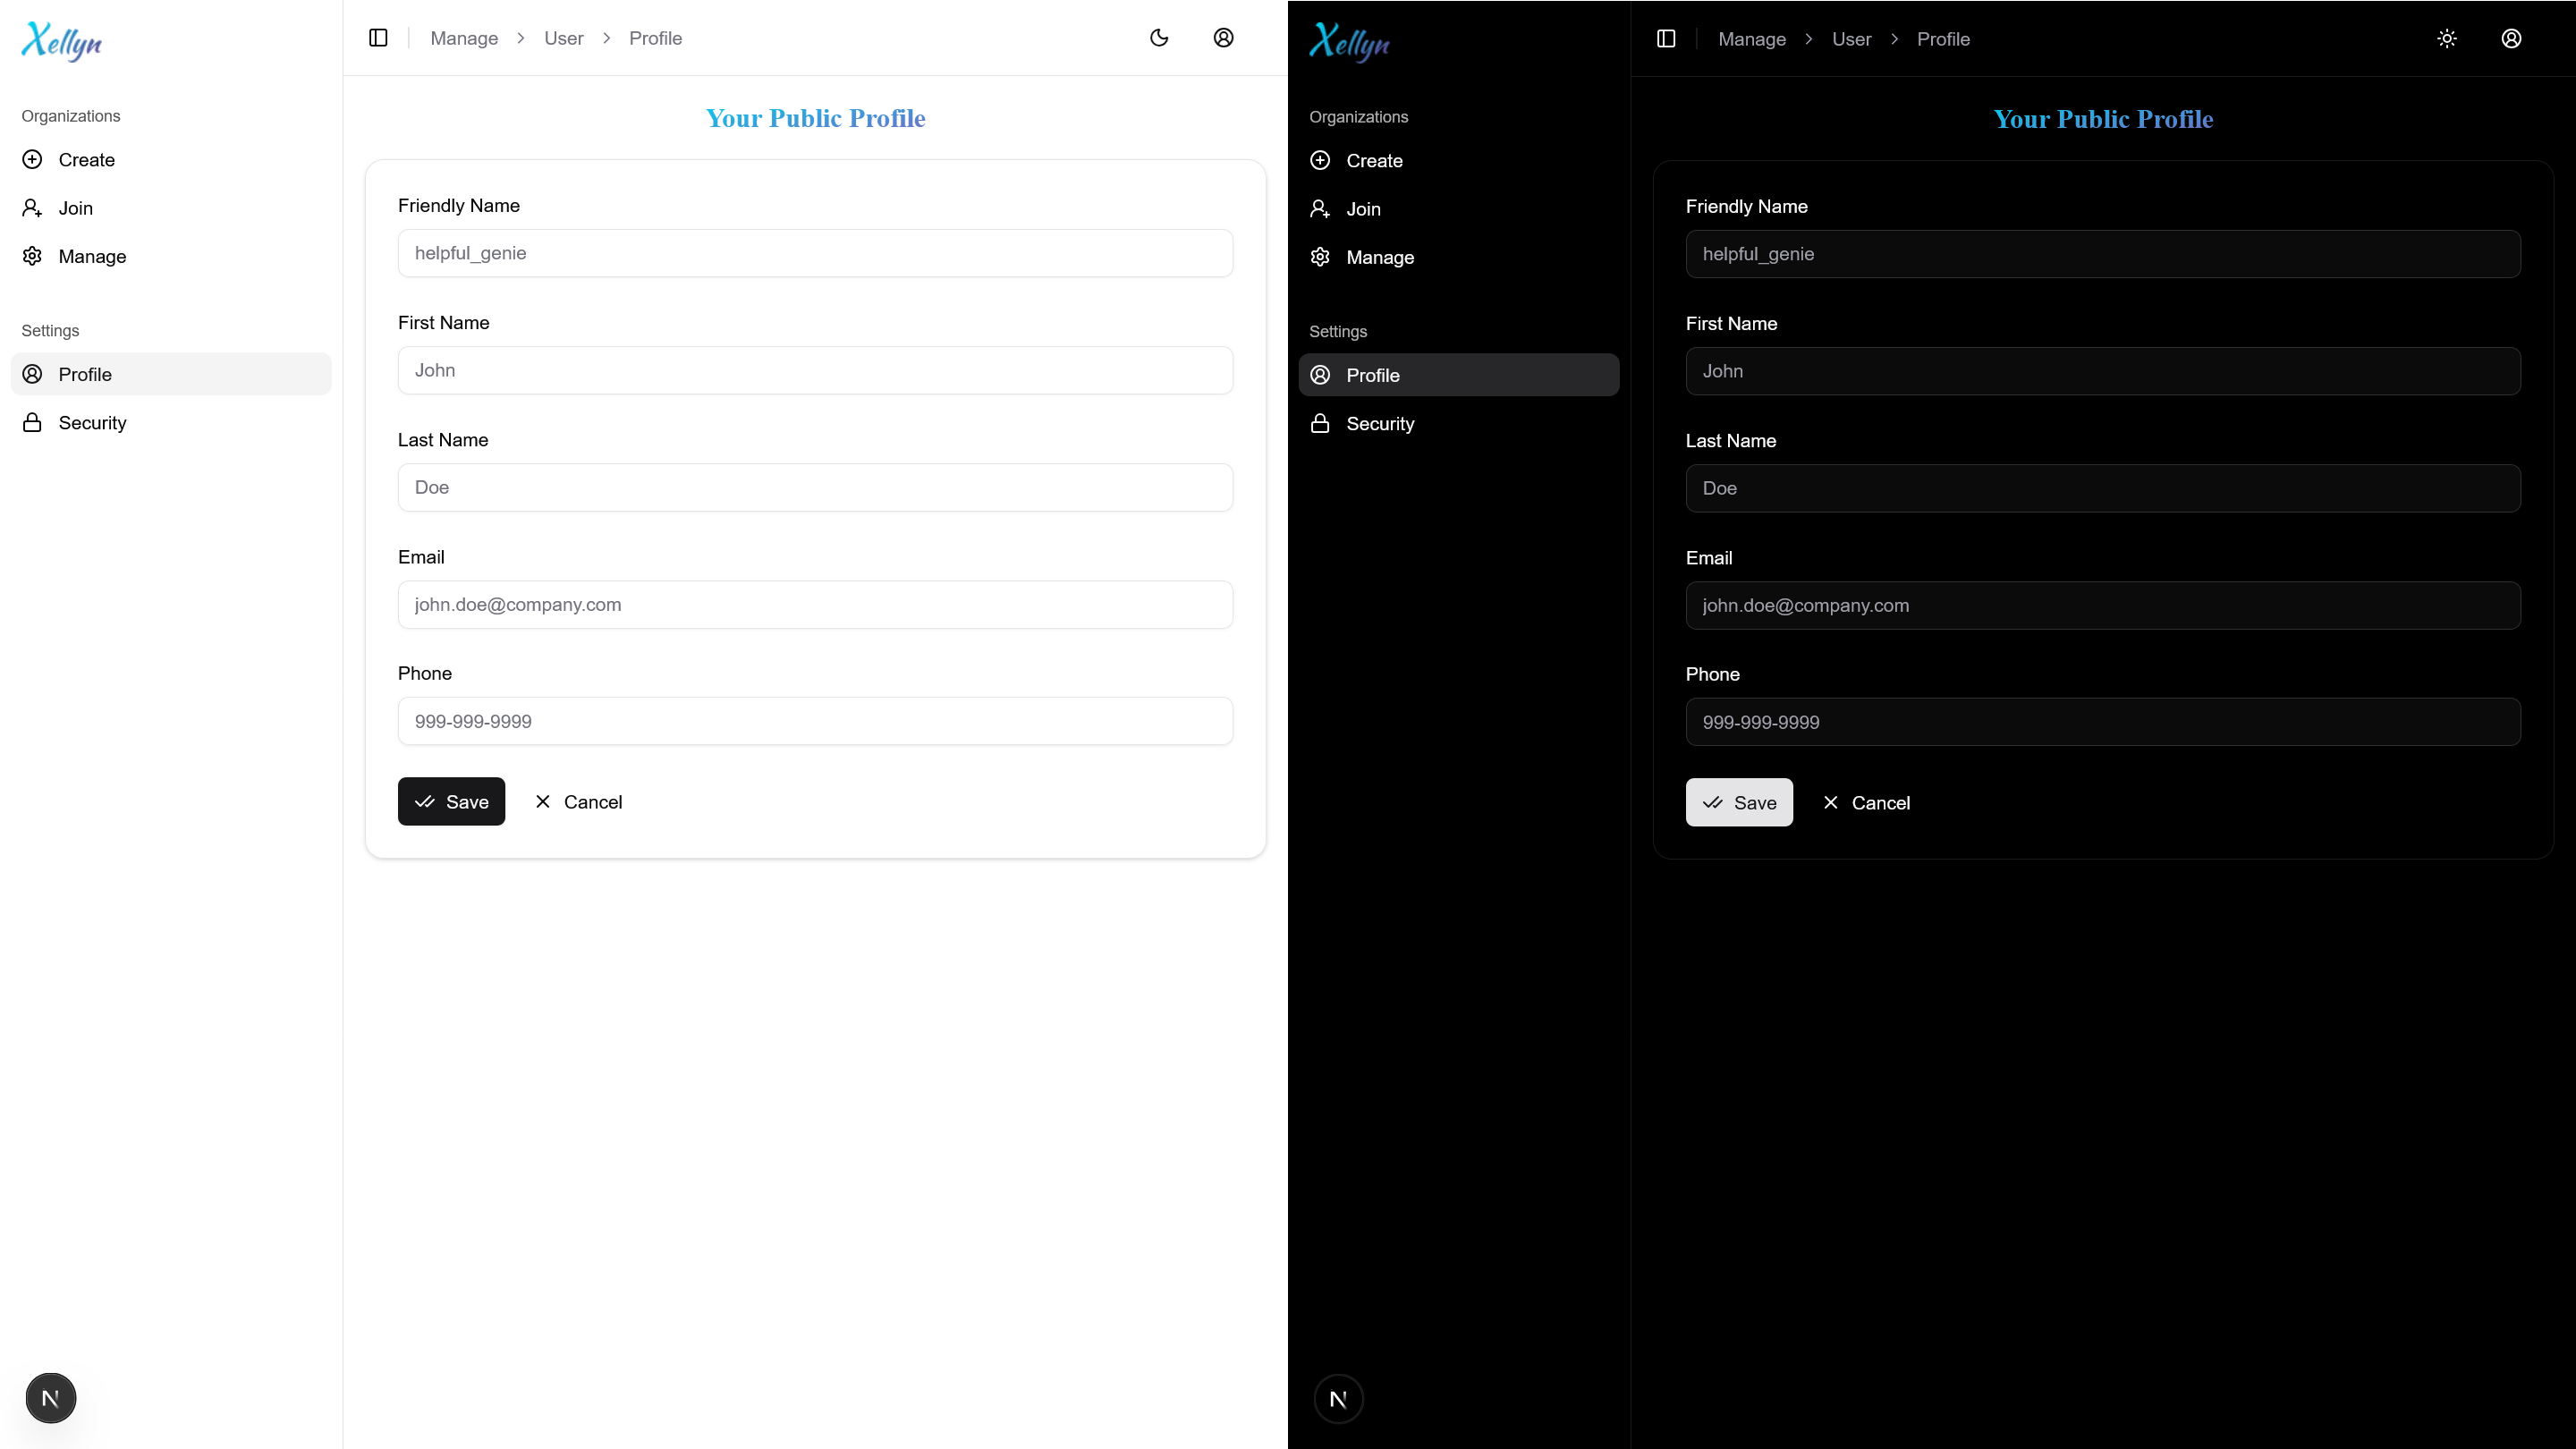Open the Next.js N badge in dark window

tap(1339, 1399)
